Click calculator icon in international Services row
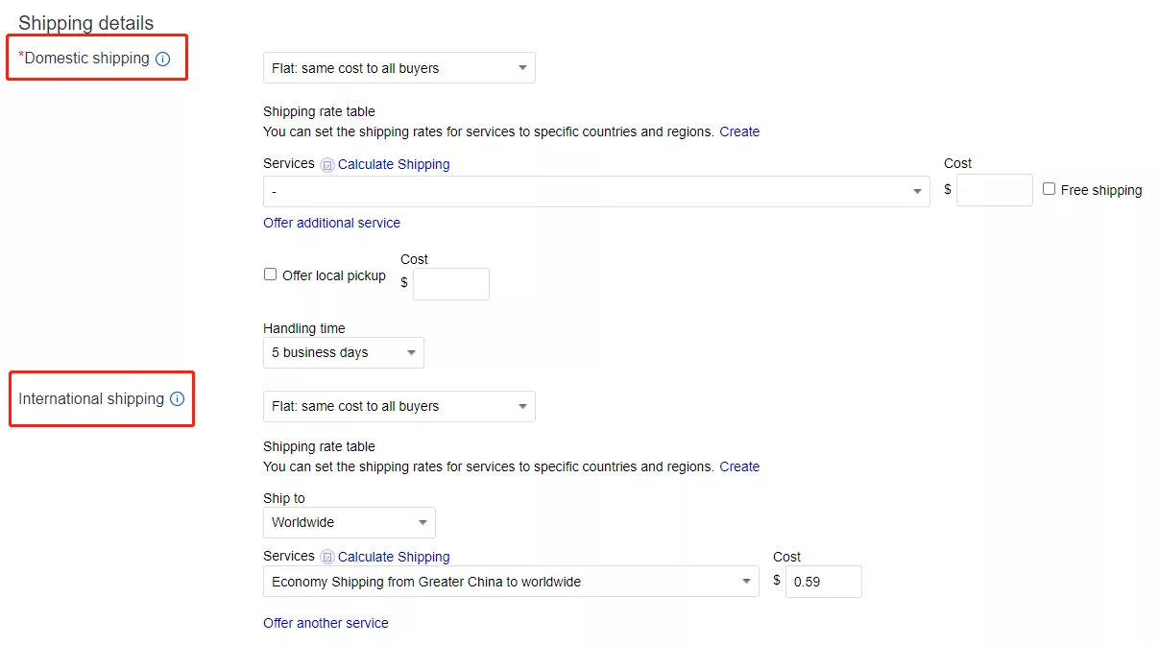This screenshot has height=645, width=1159. coord(327,558)
